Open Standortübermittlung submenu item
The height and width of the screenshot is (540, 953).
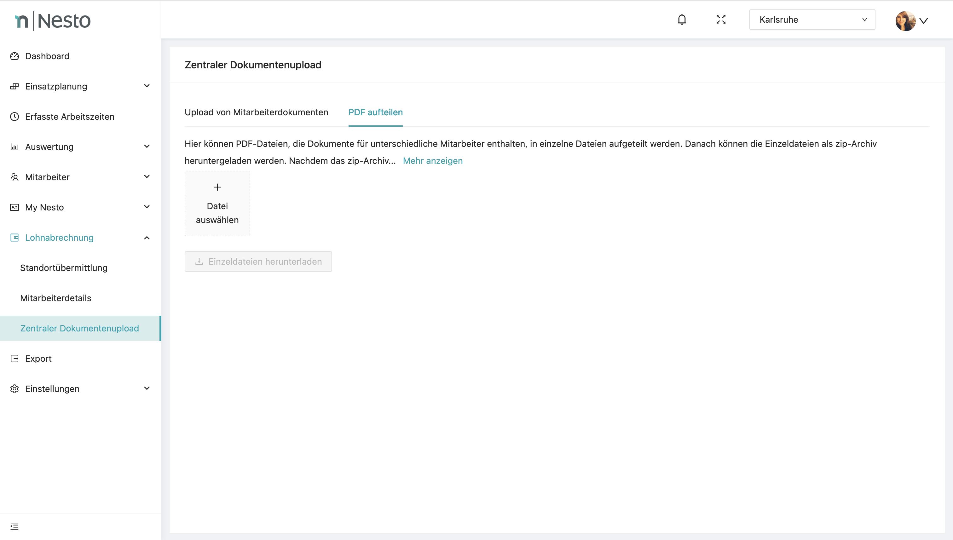64,268
